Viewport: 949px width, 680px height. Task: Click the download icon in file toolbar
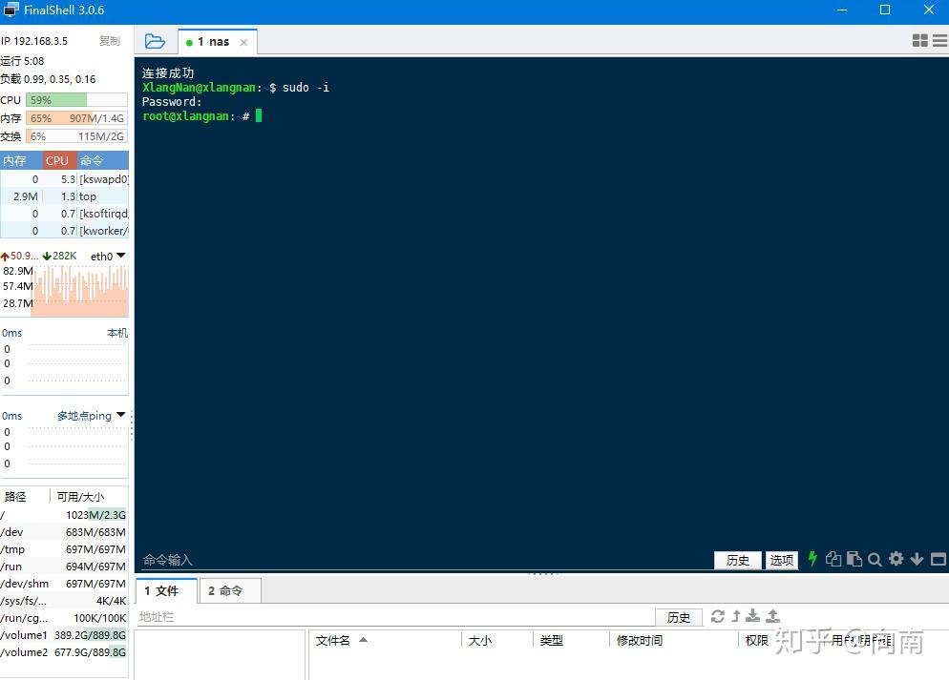[752, 617]
